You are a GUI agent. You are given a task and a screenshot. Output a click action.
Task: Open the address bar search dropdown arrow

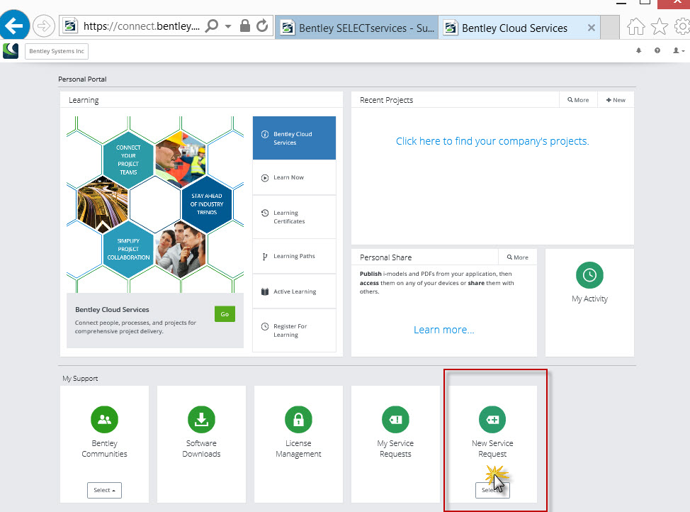pos(228,27)
